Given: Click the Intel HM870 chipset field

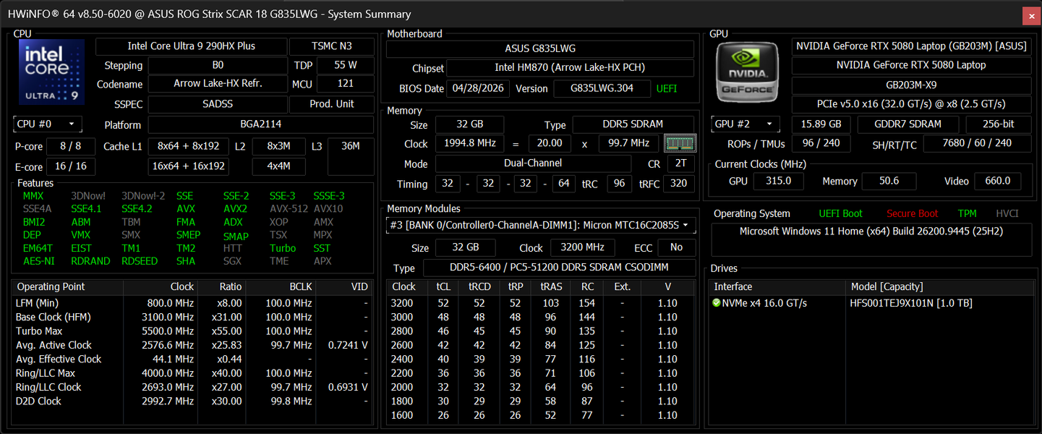Looking at the screenshot, I should (x=570, y=68).
